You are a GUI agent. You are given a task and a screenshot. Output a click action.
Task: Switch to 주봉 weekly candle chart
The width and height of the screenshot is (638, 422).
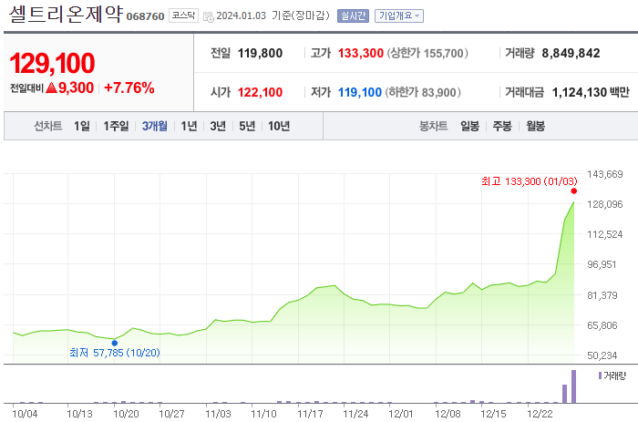[x=502, y=126]
